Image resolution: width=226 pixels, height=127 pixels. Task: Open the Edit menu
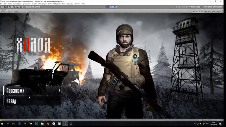[5, 4]
